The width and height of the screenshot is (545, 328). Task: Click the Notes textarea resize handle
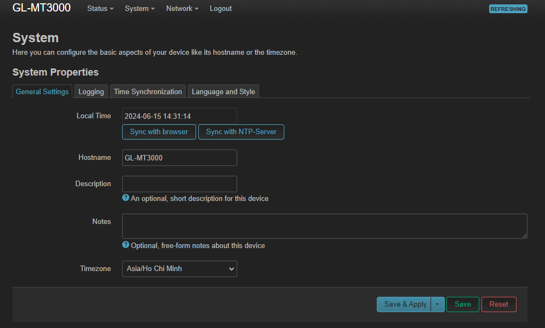point(524,235)
